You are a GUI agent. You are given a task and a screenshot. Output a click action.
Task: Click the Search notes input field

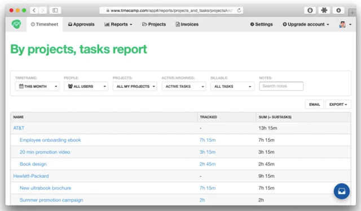click(x=281, y=86)
